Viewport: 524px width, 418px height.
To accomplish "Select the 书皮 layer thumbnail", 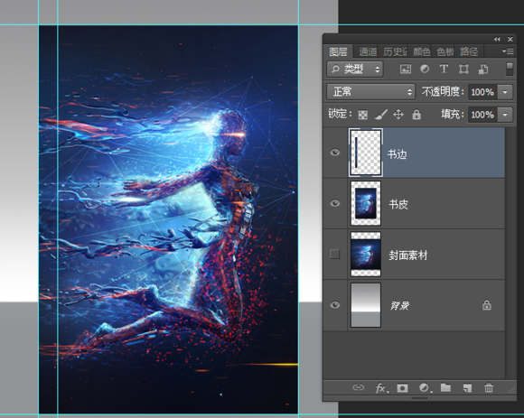I will [x=366, y=203].
